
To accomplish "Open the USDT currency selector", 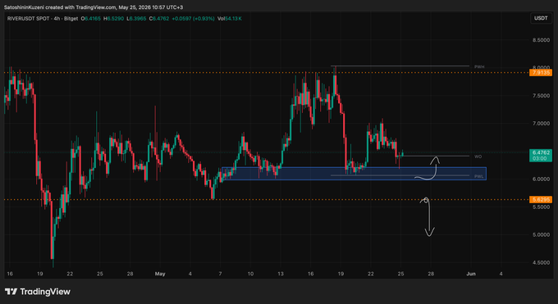I will coord(541,18).
